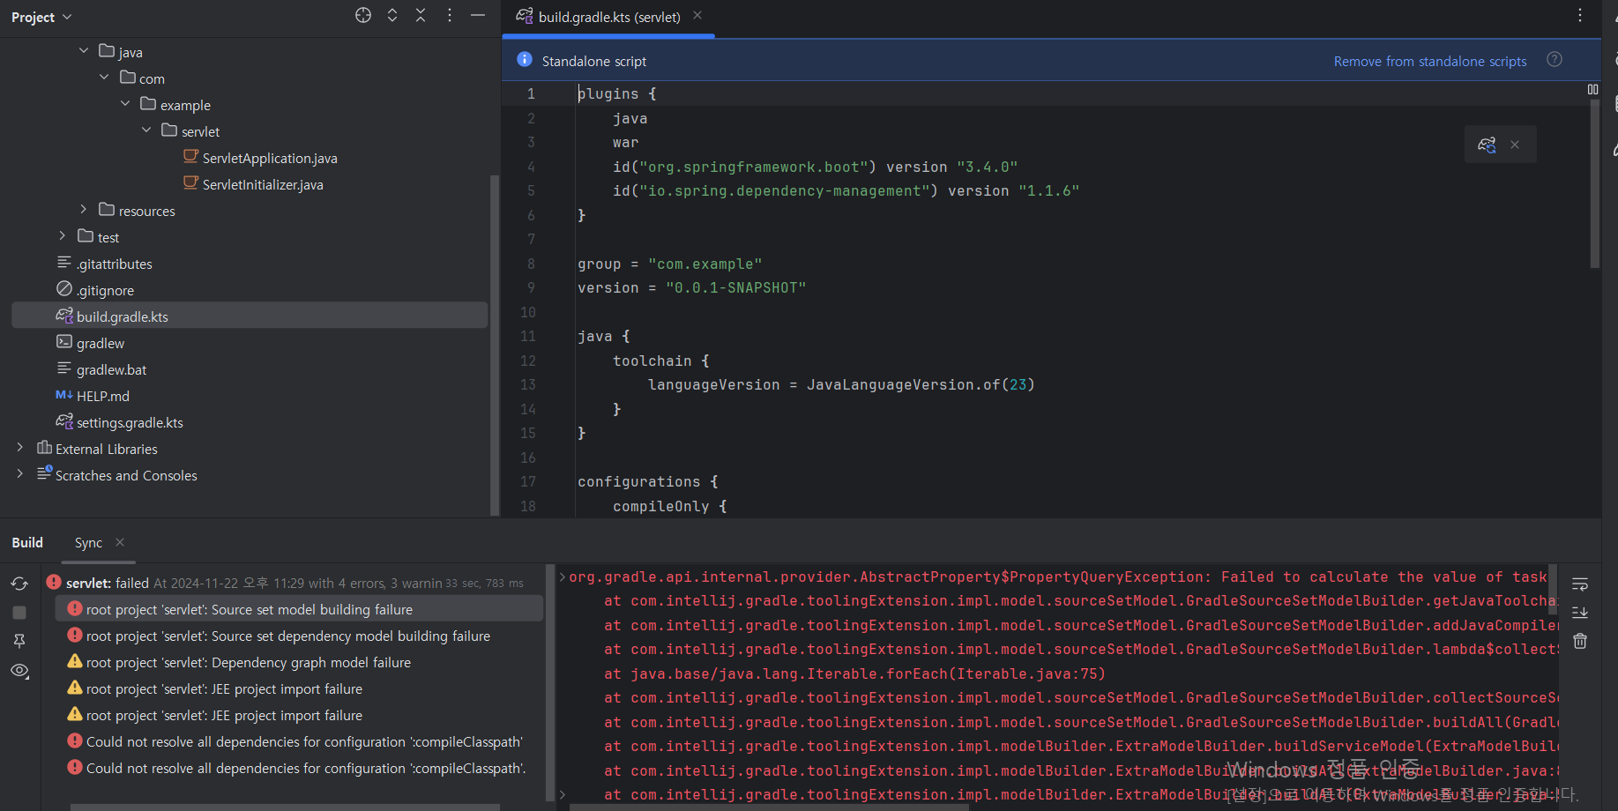Pin the Build tab

point(19,641)
